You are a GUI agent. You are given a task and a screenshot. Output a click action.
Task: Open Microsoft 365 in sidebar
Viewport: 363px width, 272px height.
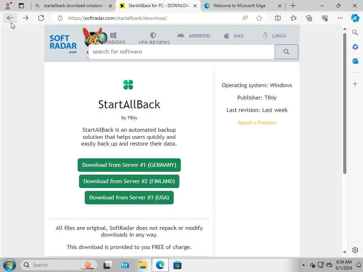355,47
